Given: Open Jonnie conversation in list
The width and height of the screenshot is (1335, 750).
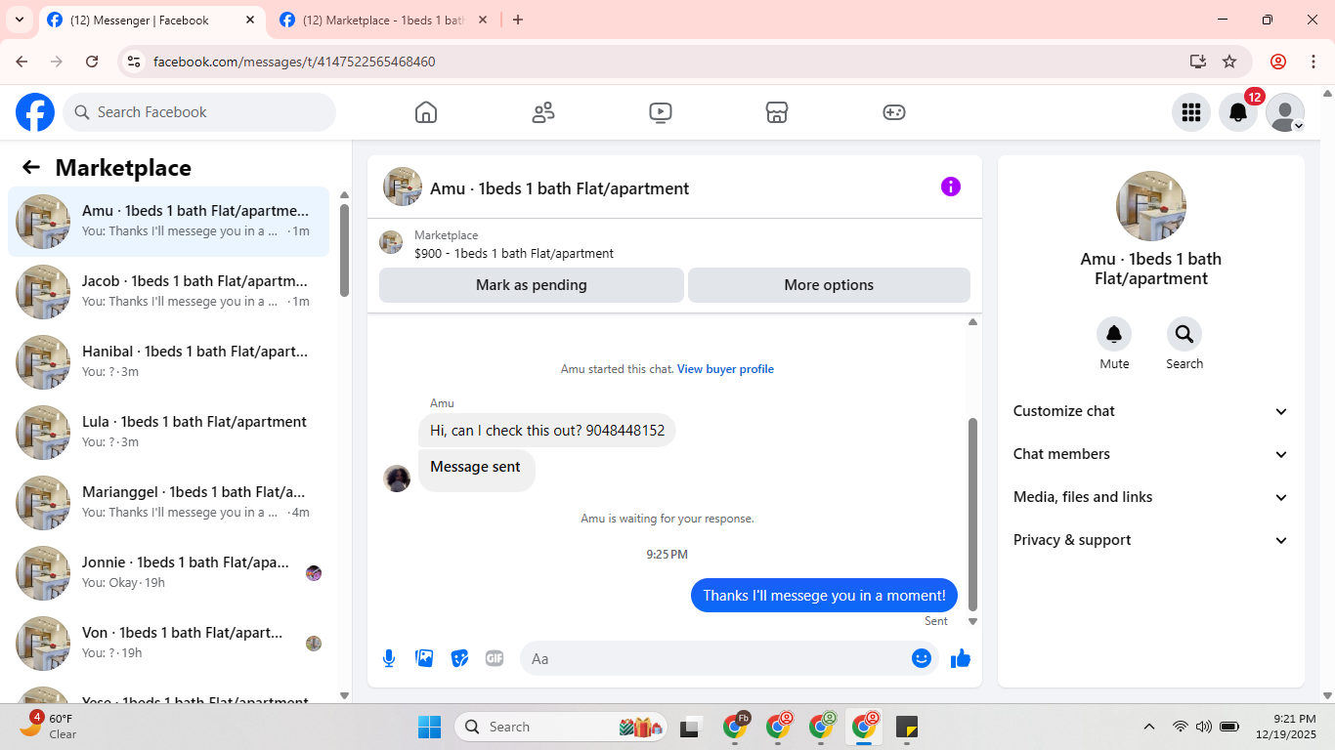Looking at the screenshot, I should pos(168,573).
